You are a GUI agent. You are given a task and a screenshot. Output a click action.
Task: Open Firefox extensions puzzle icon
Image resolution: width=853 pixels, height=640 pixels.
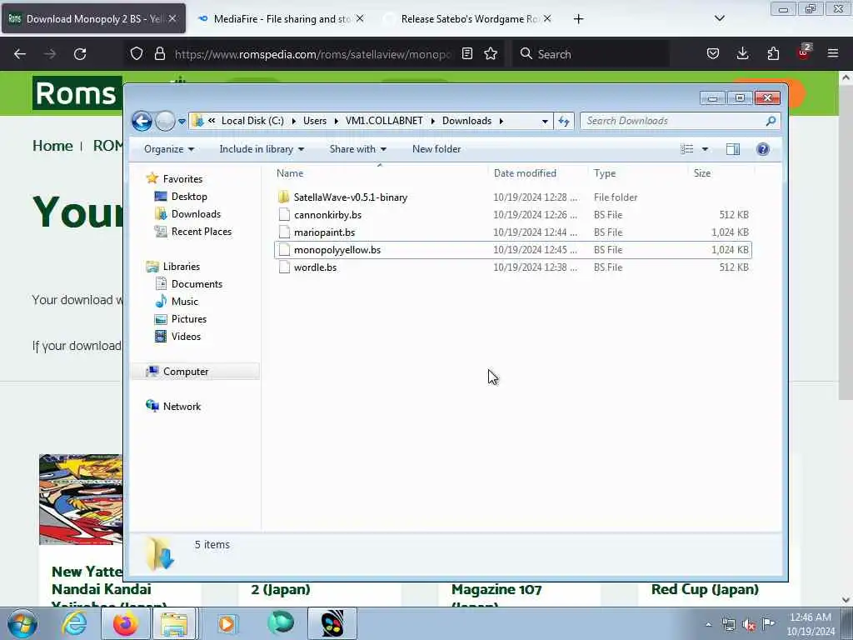pos(773,53)
